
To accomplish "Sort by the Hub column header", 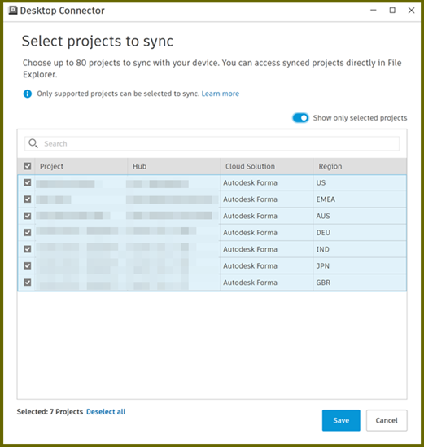I will pos(173,166).
